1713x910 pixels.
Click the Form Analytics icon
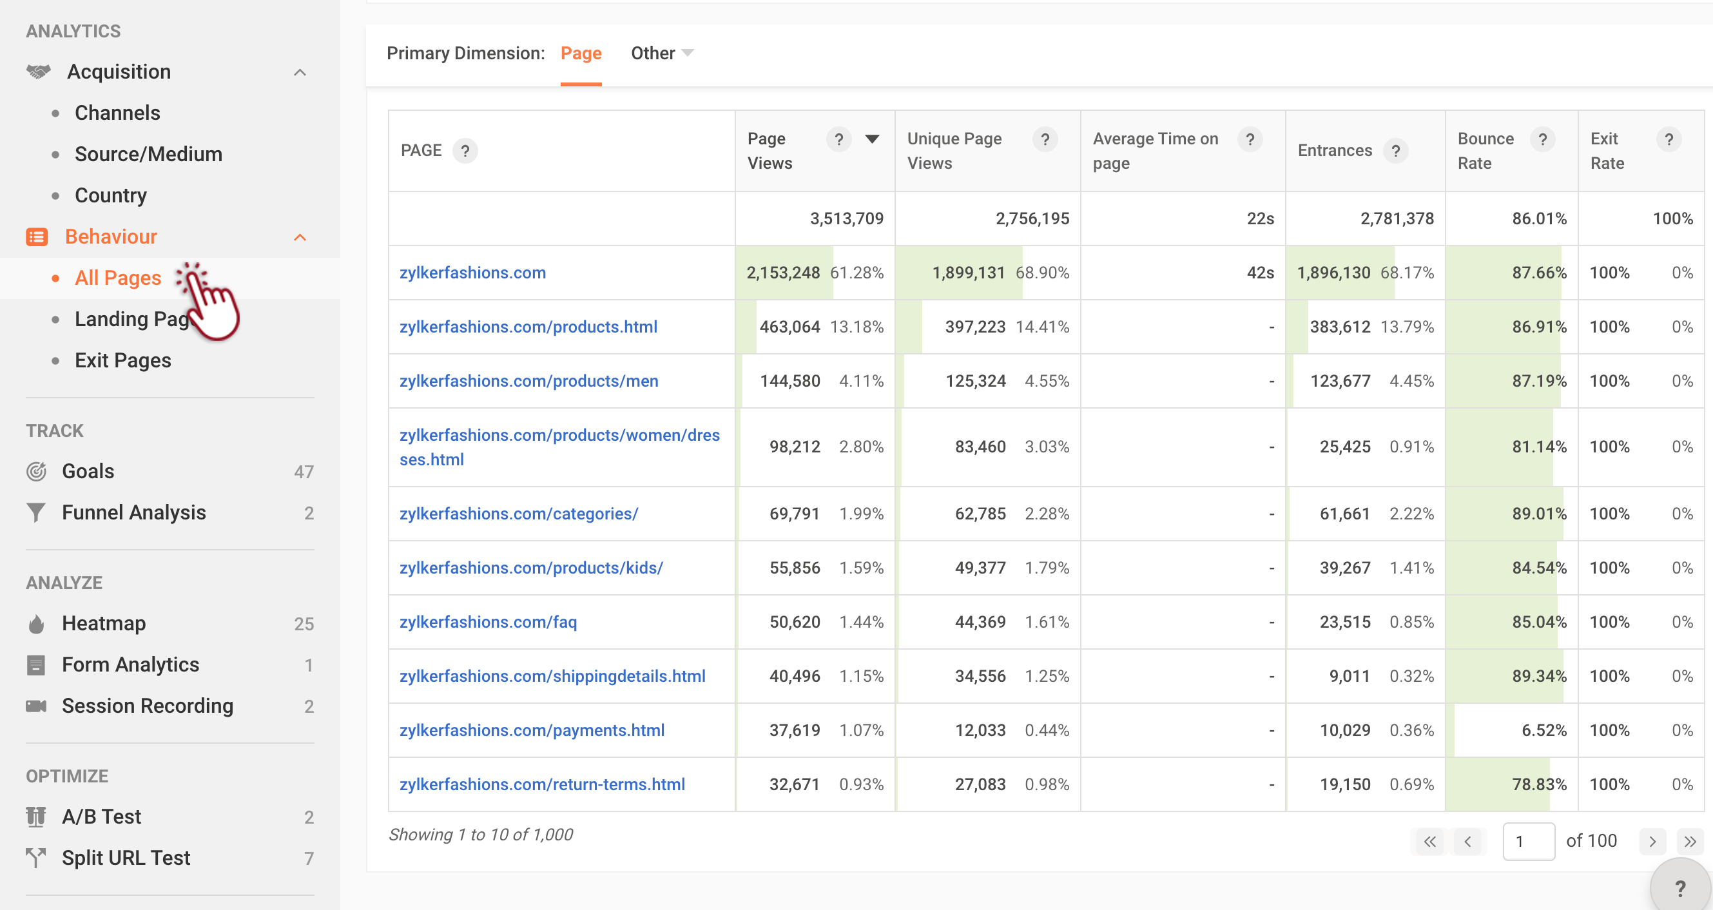[36, 665]
